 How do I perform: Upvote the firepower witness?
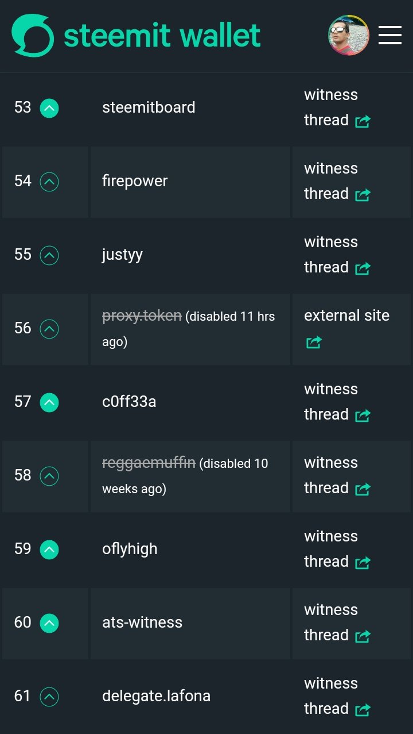click(x=49, y=182)
